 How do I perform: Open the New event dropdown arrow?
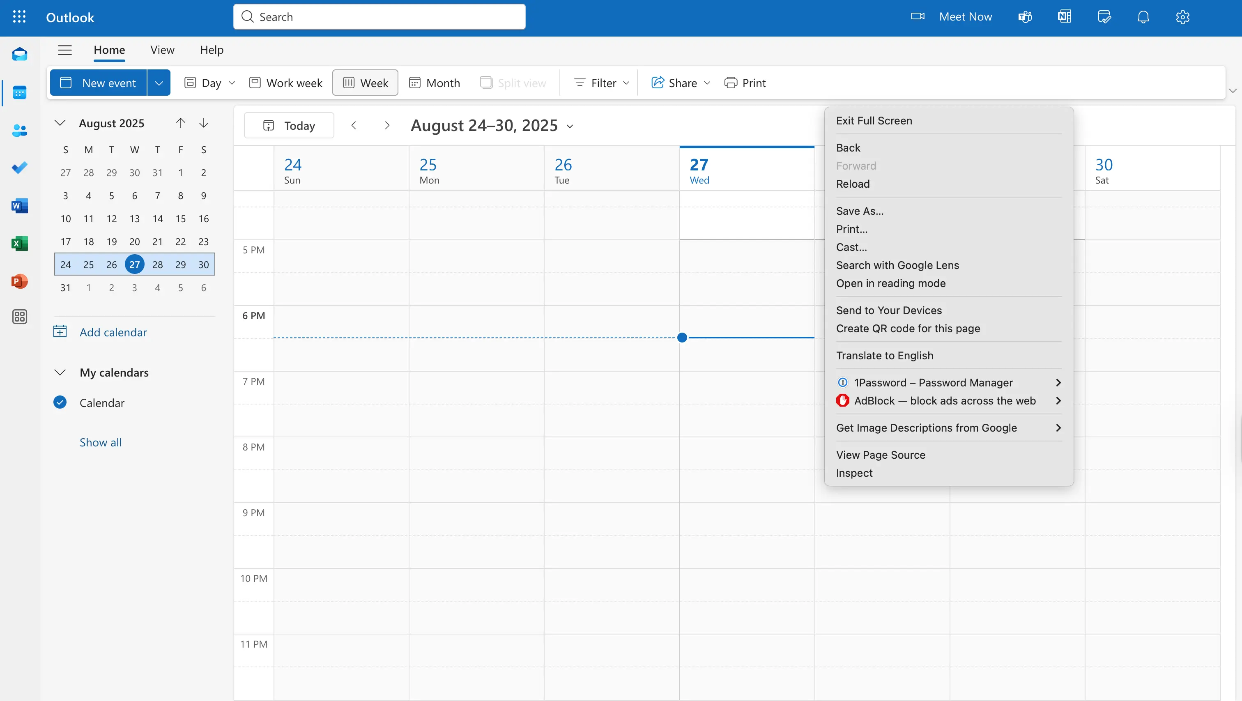pos(159,83)
